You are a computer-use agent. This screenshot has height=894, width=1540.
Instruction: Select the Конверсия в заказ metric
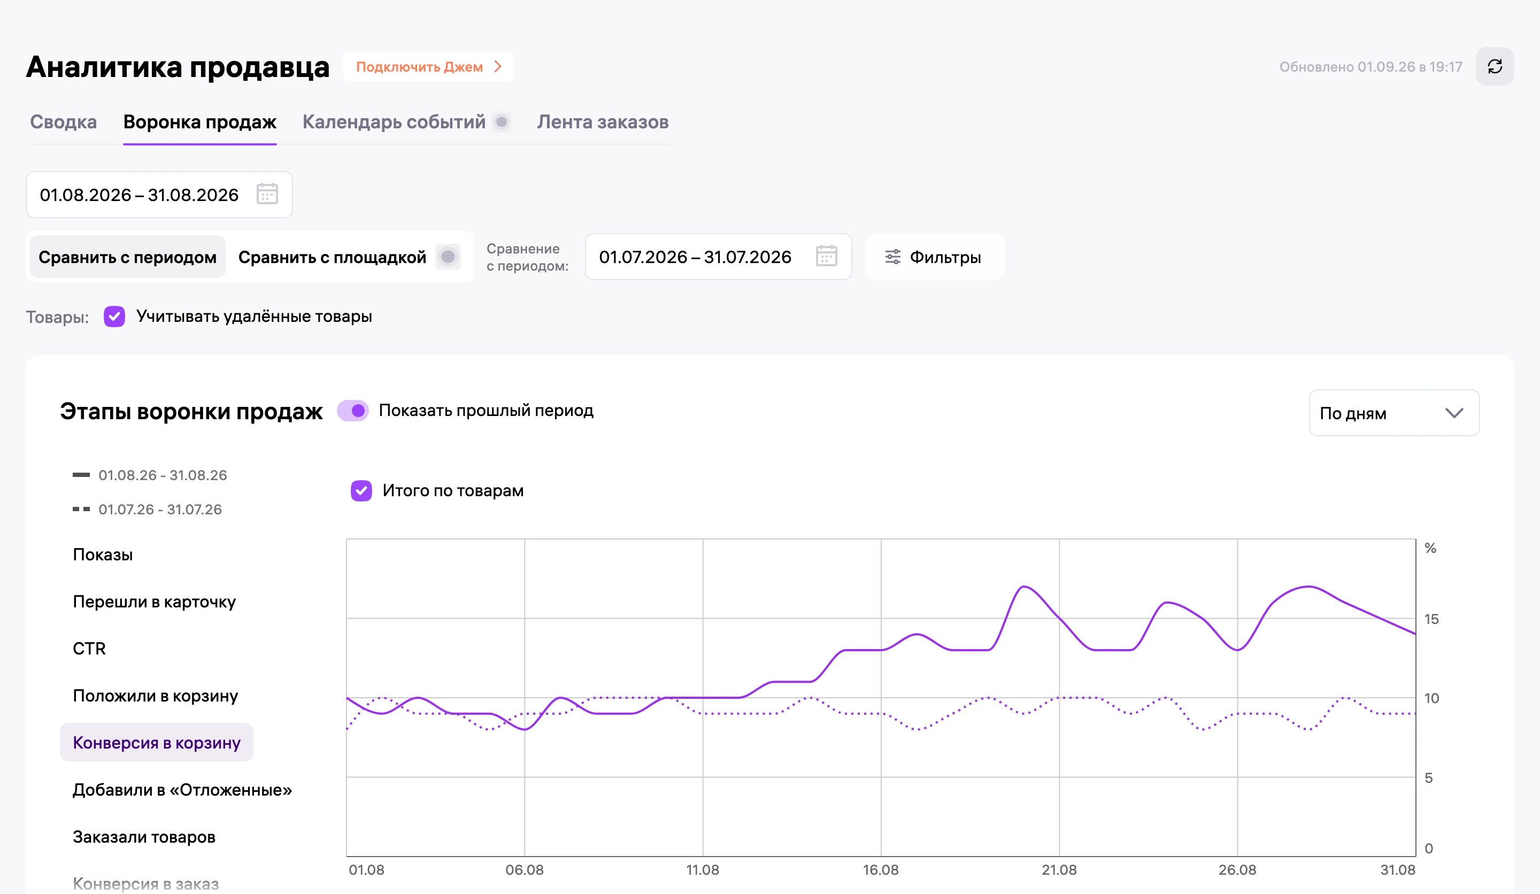(145, 884)
